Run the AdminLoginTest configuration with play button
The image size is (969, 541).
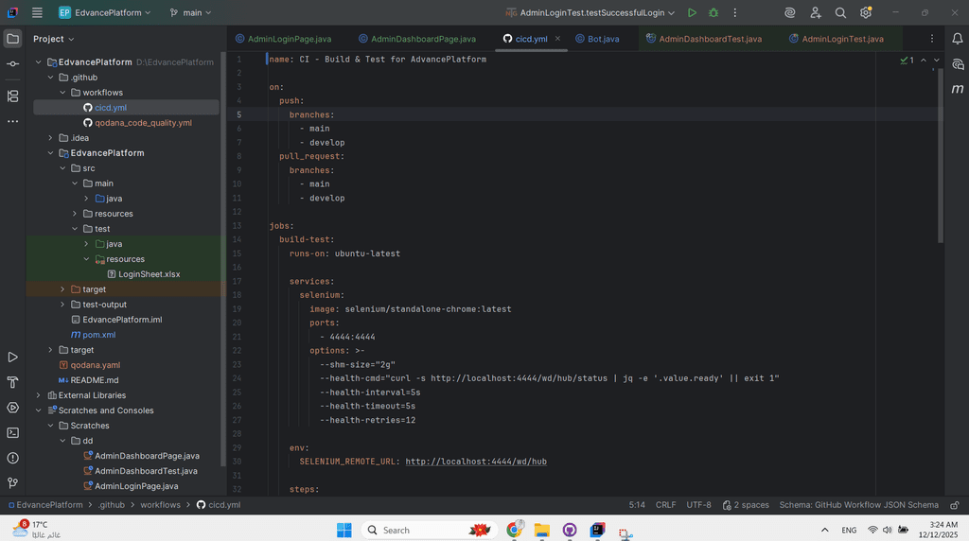click(693, 13)
